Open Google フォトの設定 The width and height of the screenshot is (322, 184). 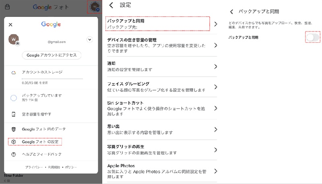point(40,142)
